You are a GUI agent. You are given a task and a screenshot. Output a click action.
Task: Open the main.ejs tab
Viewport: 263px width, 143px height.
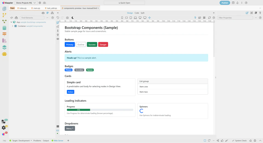point(36,8)
